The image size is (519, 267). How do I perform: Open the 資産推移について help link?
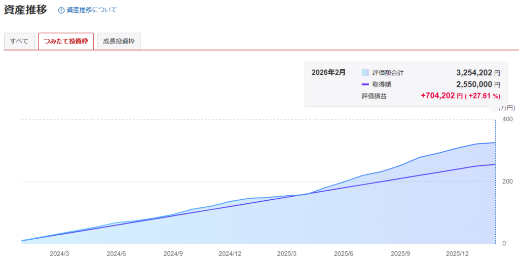[91, 10]
